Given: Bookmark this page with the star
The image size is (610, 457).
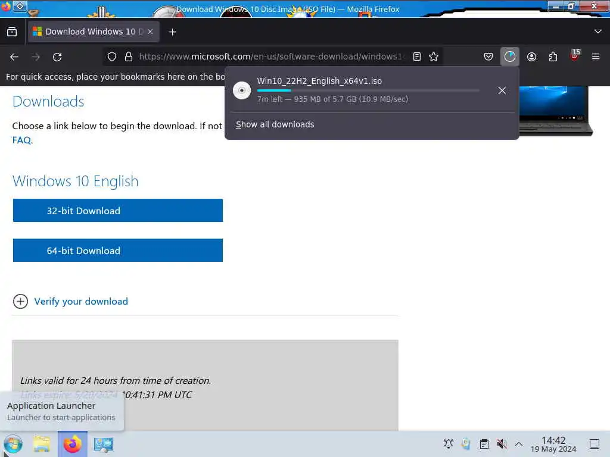Looking at the screenshot, I should coord(434,57).
